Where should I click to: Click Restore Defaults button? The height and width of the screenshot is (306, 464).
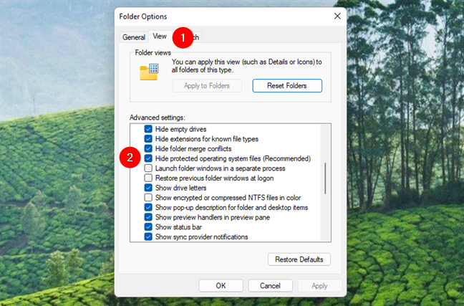click(299, 259)
